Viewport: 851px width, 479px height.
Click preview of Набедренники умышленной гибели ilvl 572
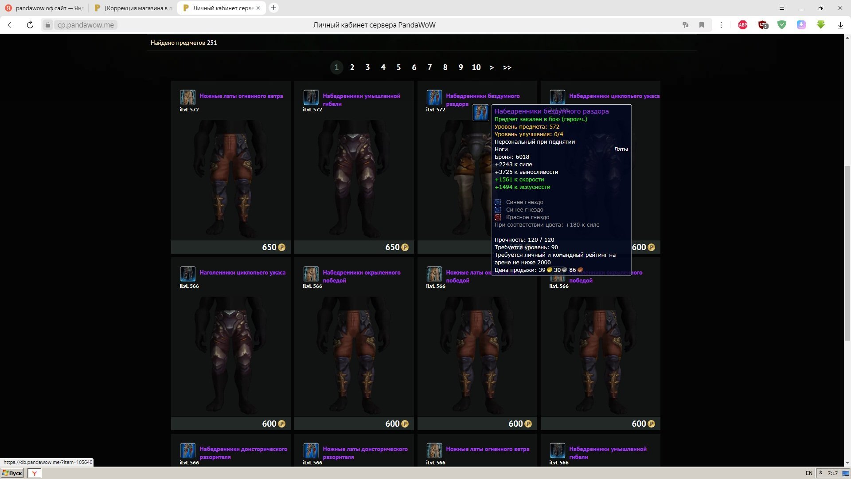(x=354, y=180)
